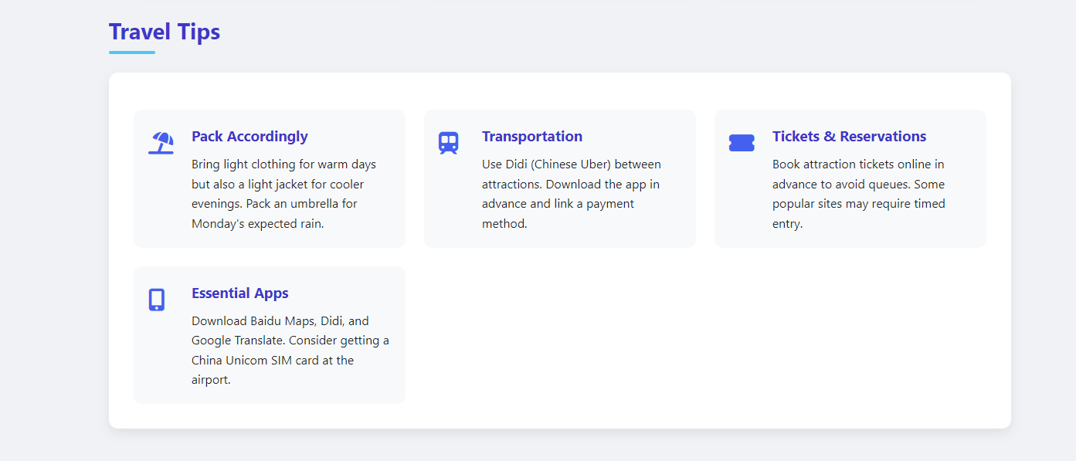Click the Baidu Maps download description
Screen dimensions: 1076x461
point(290,351)
